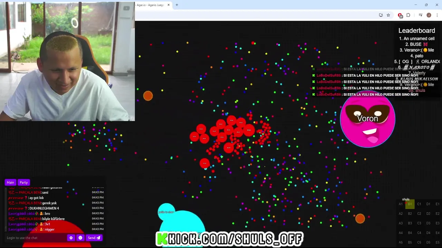Click chat message 'gerek yok'
442x248 pixels.
click(49, 203)
